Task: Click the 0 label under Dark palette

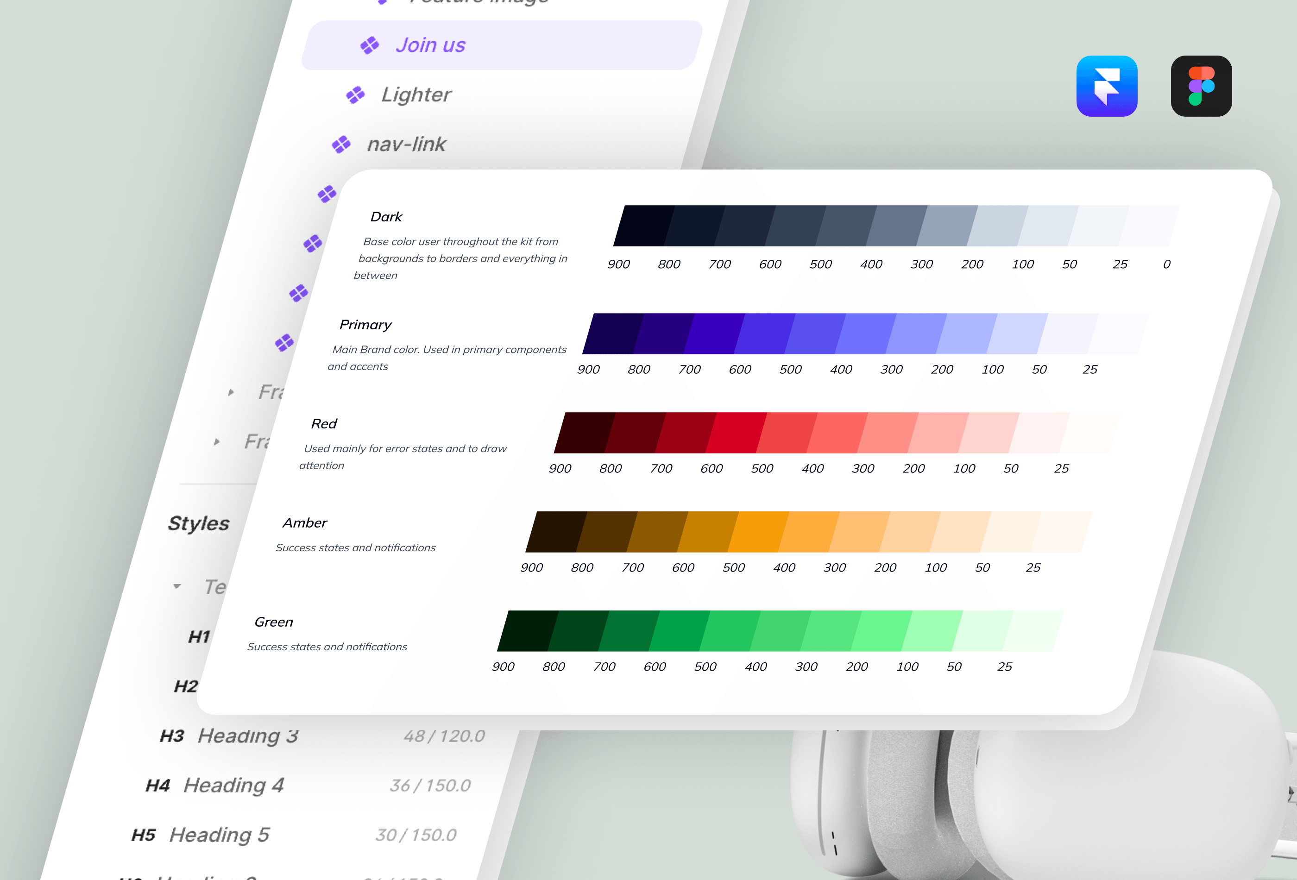Action: [1166, 264]
